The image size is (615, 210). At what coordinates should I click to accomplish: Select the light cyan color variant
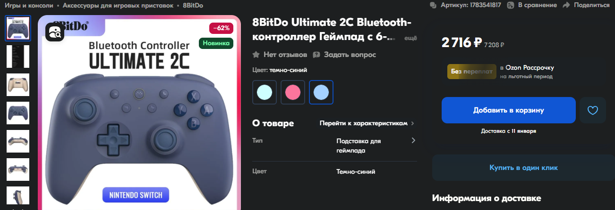point(265,92)
